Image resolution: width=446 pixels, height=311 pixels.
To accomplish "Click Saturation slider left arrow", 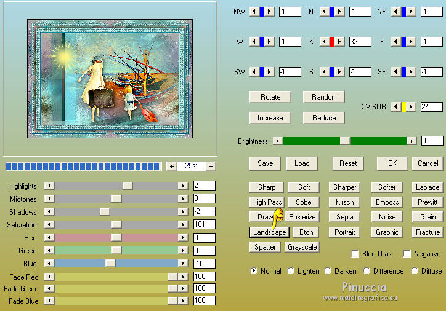I will (49, 224).
